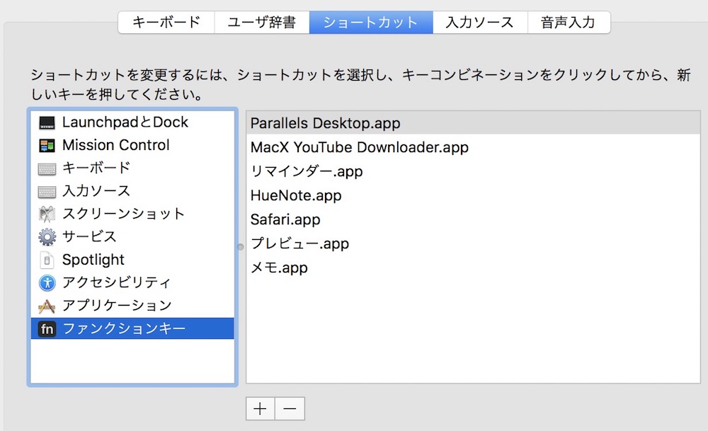Open the 音声入力 tab

(x=569, y=22)
